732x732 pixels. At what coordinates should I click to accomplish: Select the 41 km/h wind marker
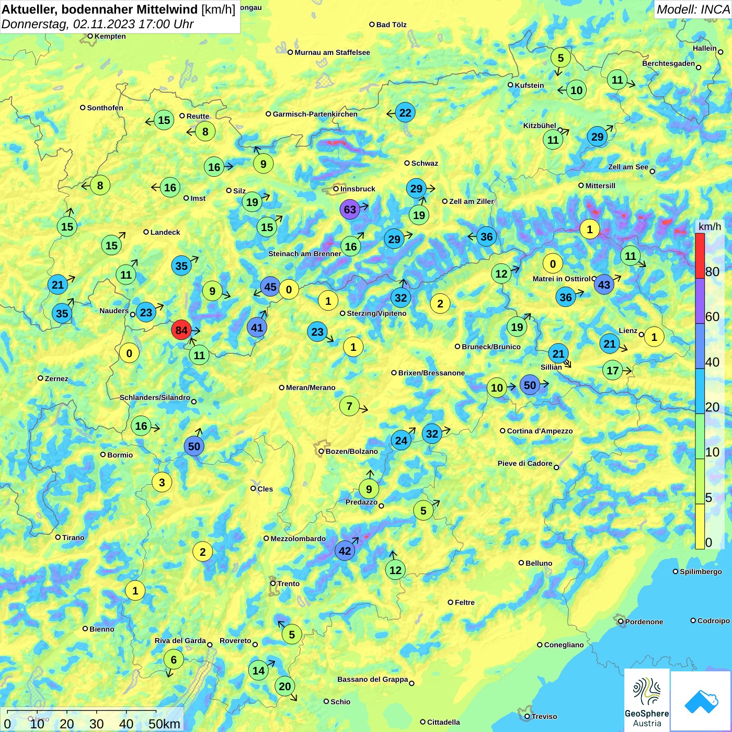[257, 327]
